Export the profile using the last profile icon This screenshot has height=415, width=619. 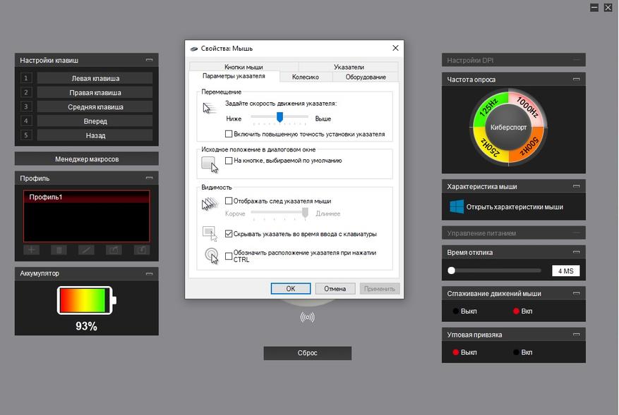141,250
